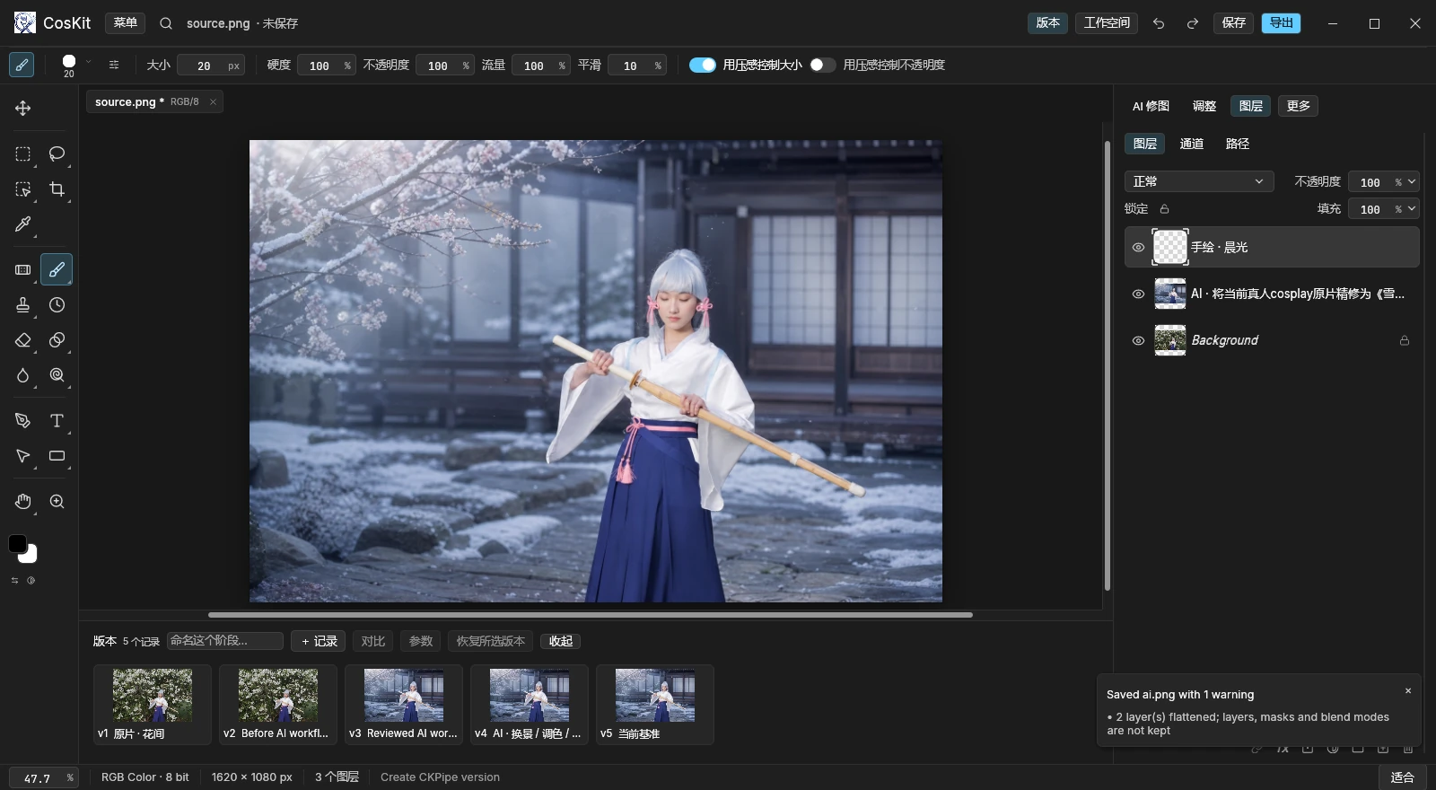Click the Redo arrow in title bar

[1193, 23]
